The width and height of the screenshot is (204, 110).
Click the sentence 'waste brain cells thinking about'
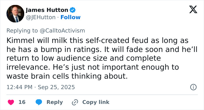(67, 76)
